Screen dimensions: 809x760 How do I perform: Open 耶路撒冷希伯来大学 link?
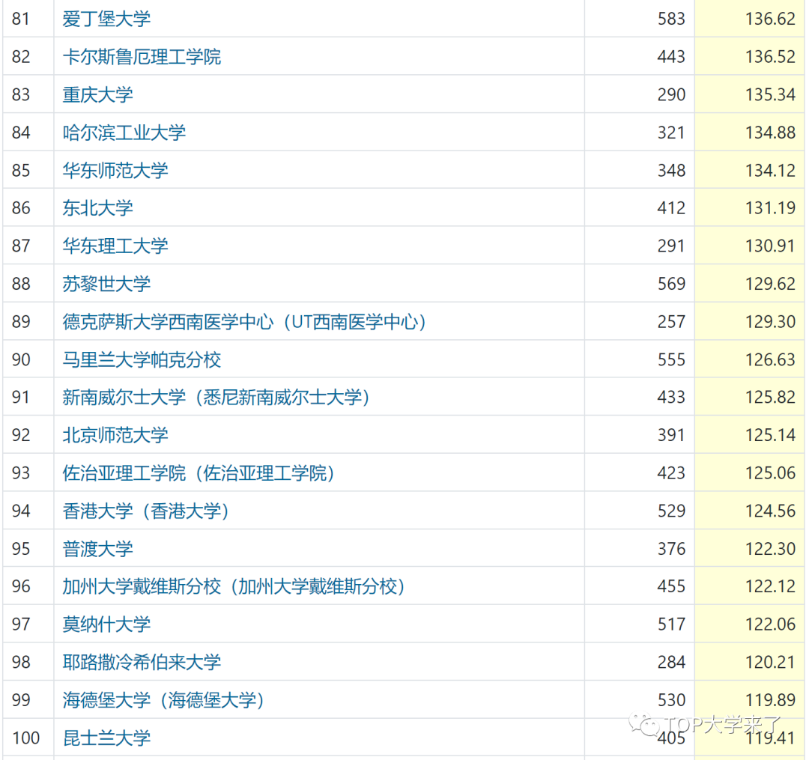tap(142, 662)
